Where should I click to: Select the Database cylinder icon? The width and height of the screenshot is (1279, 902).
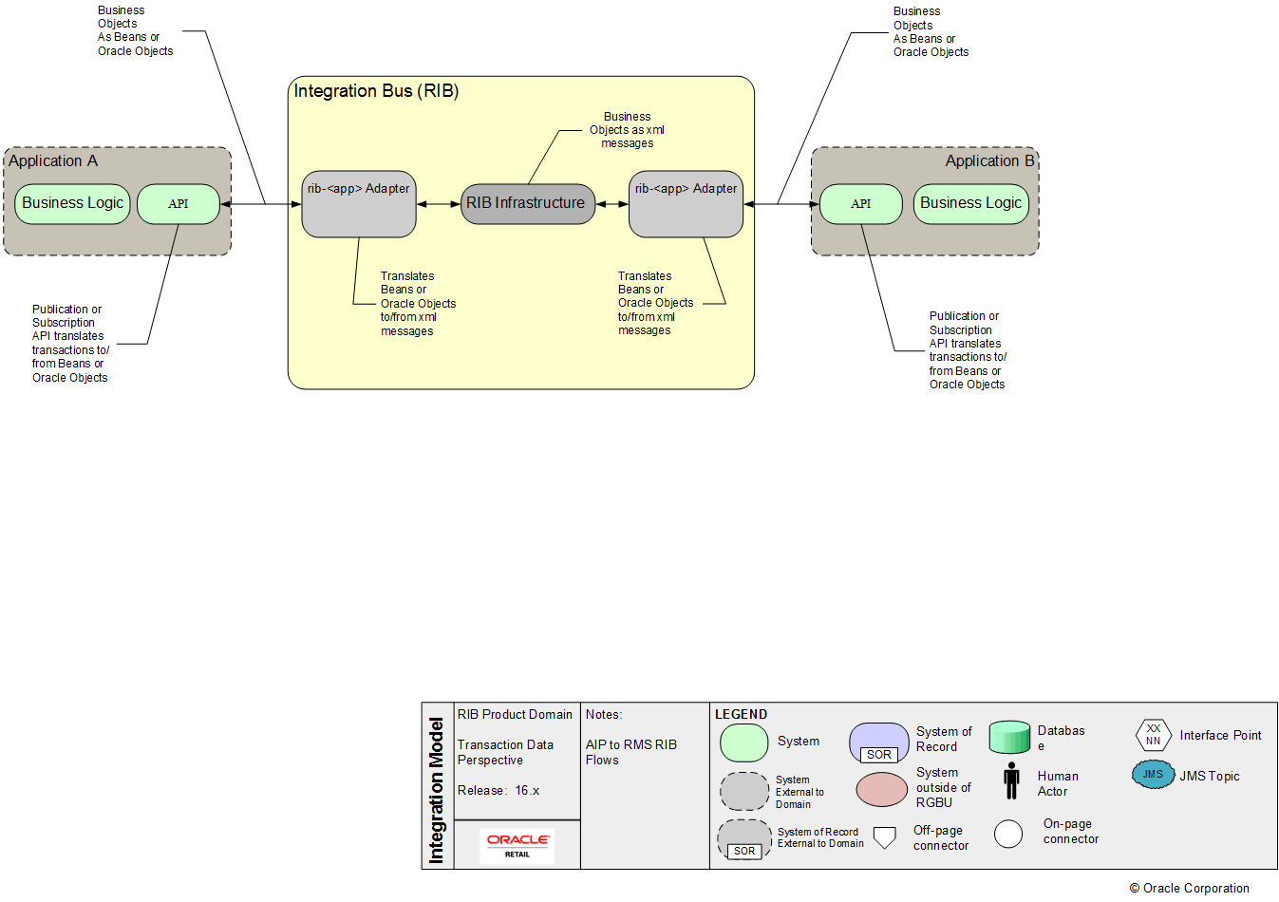1008,738
